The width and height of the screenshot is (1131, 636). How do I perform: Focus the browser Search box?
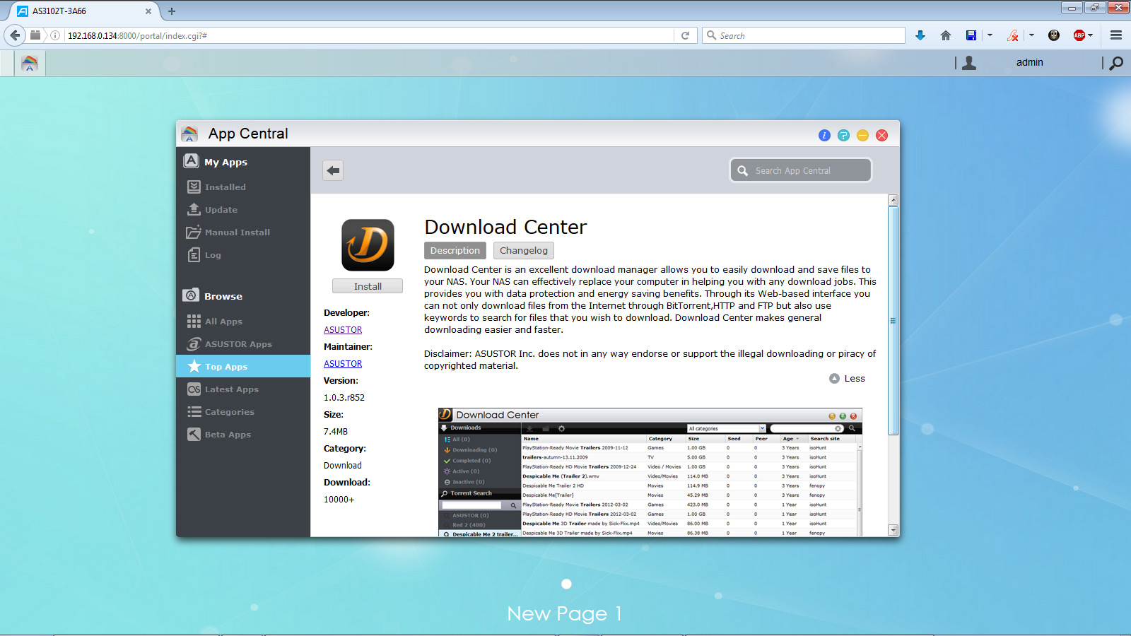[804, 35]
